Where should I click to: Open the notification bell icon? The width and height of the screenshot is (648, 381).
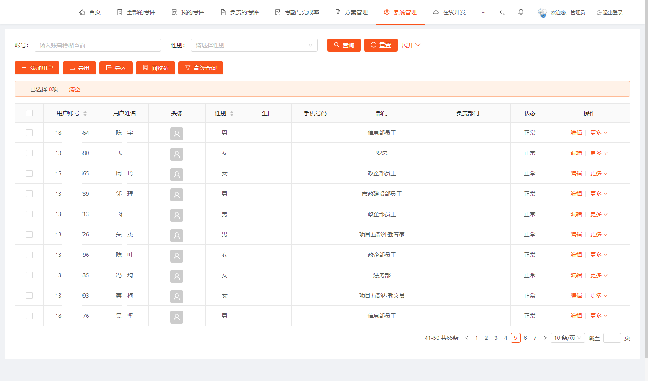521,12
